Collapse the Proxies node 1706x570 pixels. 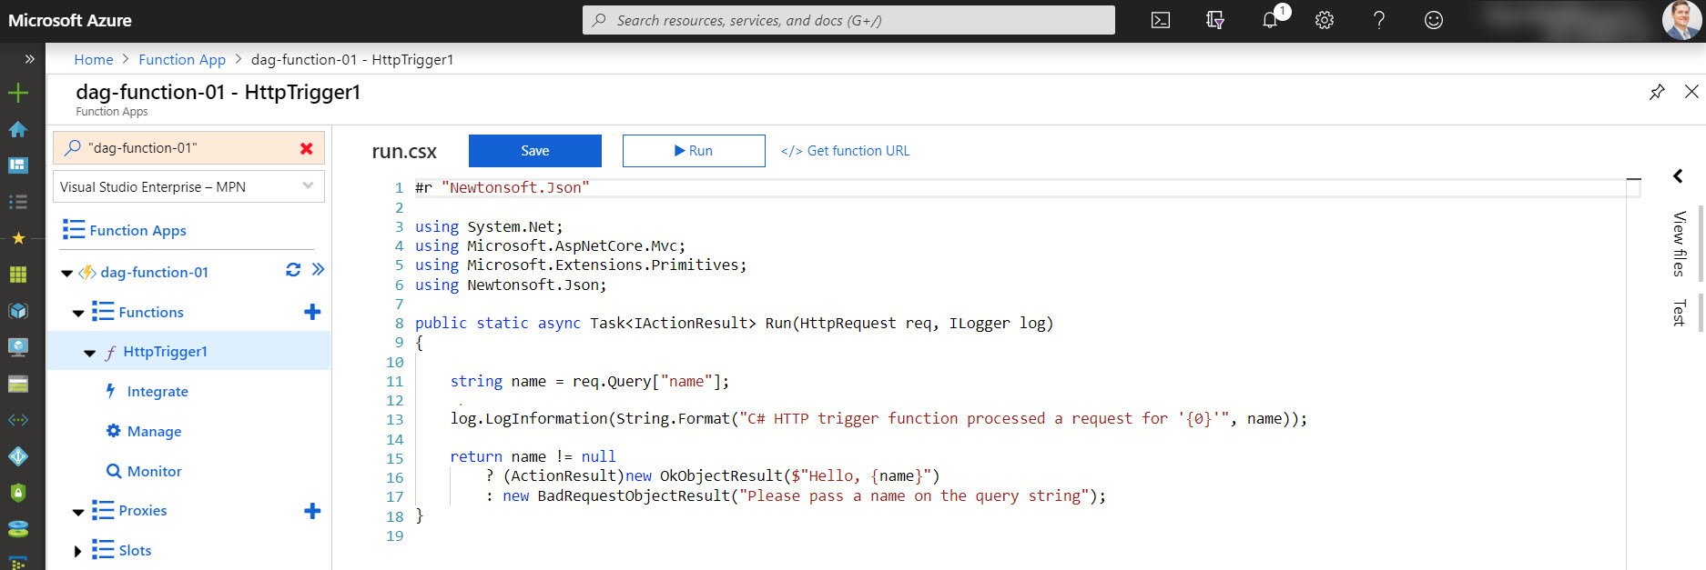(x=78, y=512)
